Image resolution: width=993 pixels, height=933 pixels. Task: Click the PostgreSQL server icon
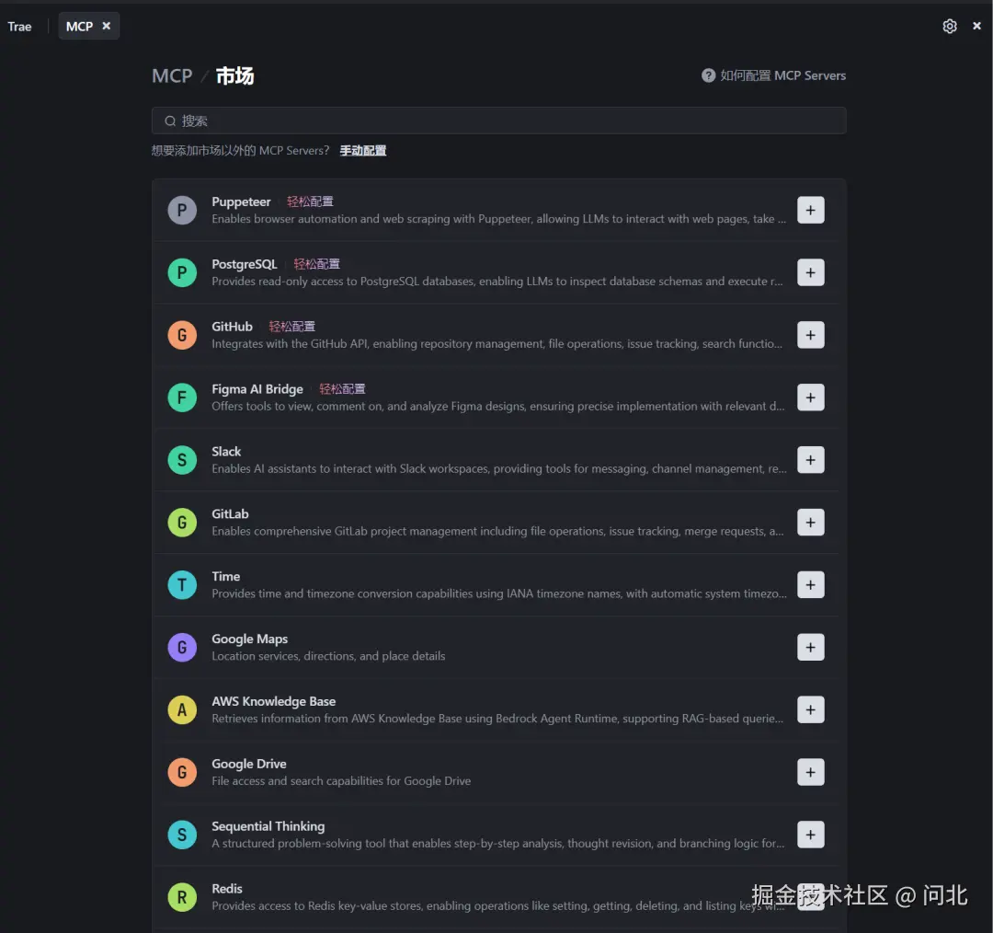182,272
